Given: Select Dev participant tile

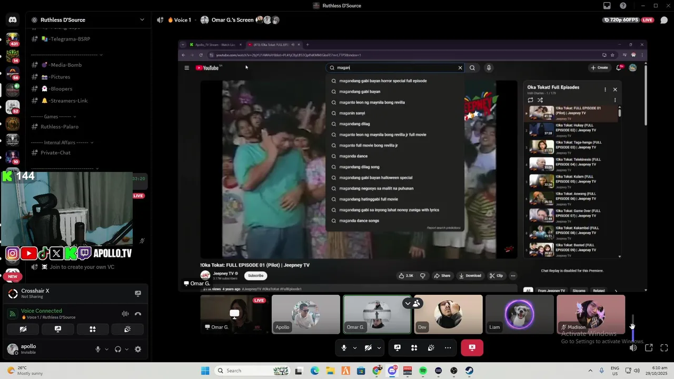Looking at the screenshot, I should tap(448, 314).
